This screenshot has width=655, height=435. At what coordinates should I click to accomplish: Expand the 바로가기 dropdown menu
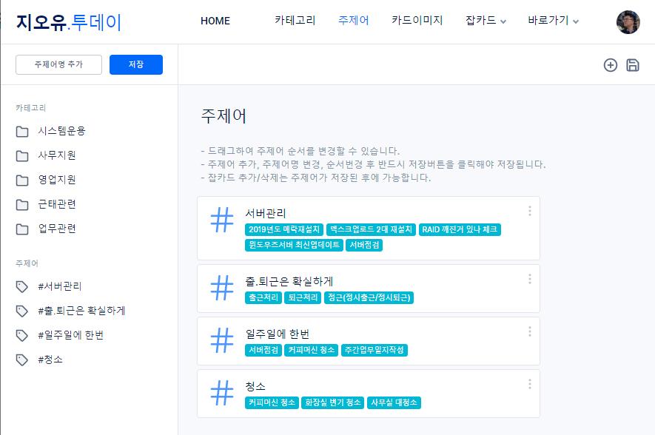[553, 21]
